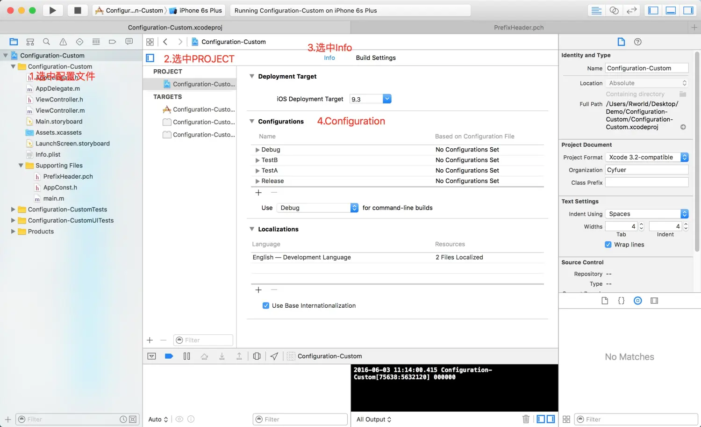Click Debug View Hierarchy icon

[257, 356]
